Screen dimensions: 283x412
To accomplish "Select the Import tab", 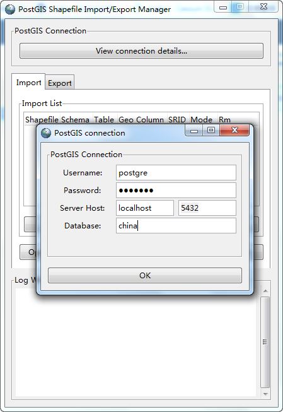I will [x=28, y=83].
